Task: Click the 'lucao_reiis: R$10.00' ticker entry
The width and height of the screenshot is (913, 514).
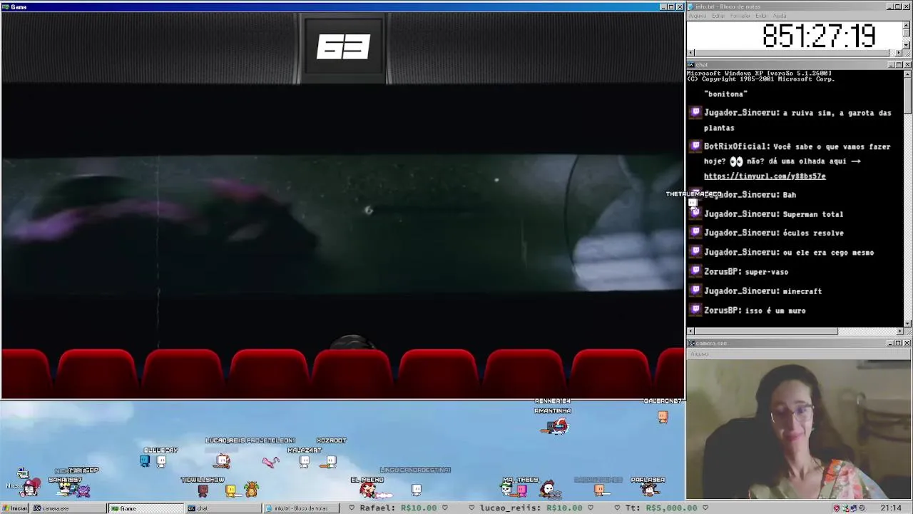Action: pos(532,508)
